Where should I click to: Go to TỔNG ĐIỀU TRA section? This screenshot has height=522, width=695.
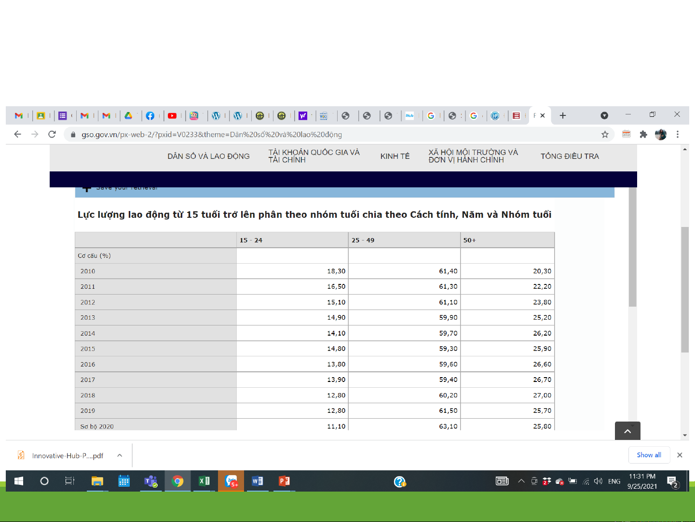click(570, 156)
